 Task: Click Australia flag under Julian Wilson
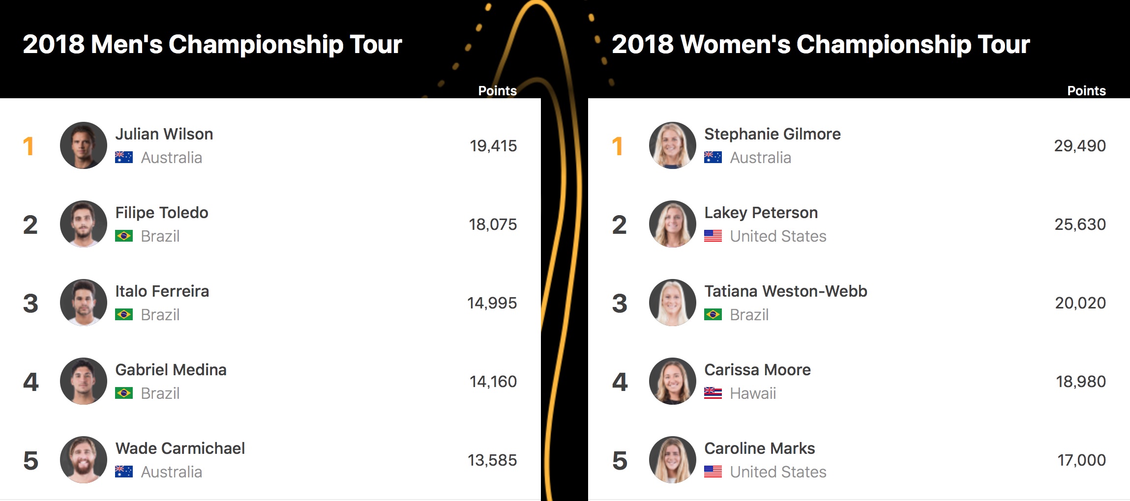pos(124,157)
